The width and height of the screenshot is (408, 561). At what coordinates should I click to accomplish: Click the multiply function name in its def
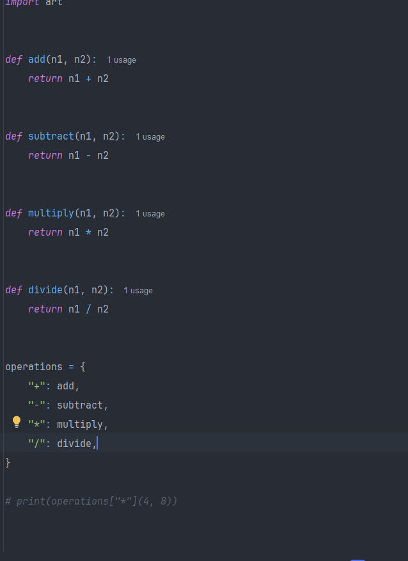[51, 213]
